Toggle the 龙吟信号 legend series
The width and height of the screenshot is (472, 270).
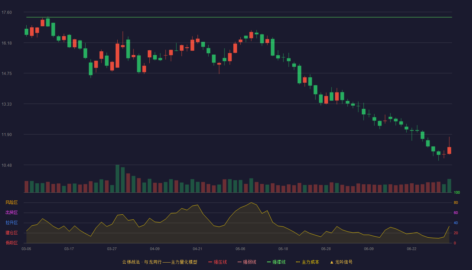point(341,262)
